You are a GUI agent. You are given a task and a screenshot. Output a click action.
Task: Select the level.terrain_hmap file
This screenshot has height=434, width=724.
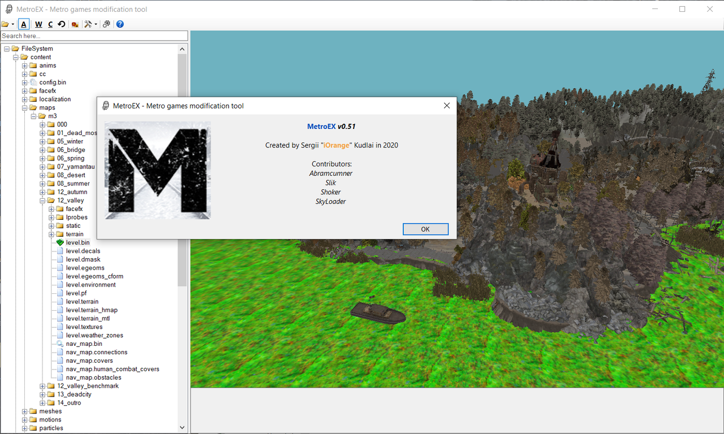coord(92,310)
